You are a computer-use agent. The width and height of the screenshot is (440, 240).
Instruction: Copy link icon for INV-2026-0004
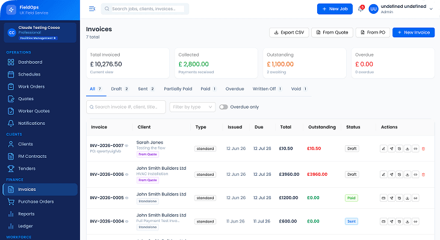point(415,221)
